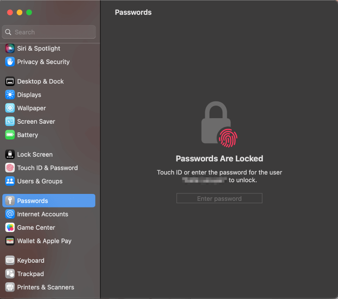Open the Game Center icon
Image resolution: width=338 pixels, height=299 pixels.
coord(10,227)
